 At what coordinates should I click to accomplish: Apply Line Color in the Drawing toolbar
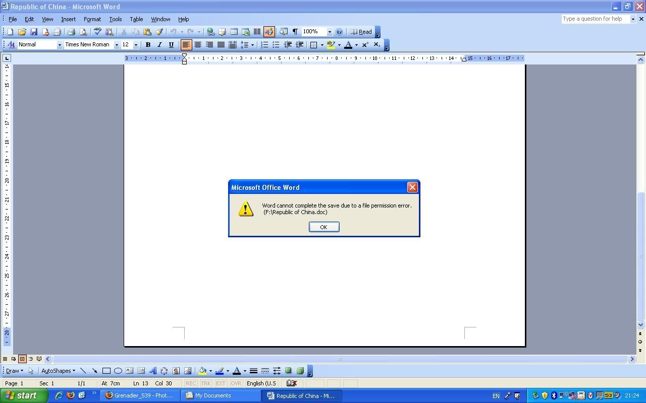[220, 371]
